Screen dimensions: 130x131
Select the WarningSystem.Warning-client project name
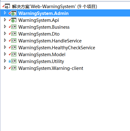click(51, 68)
